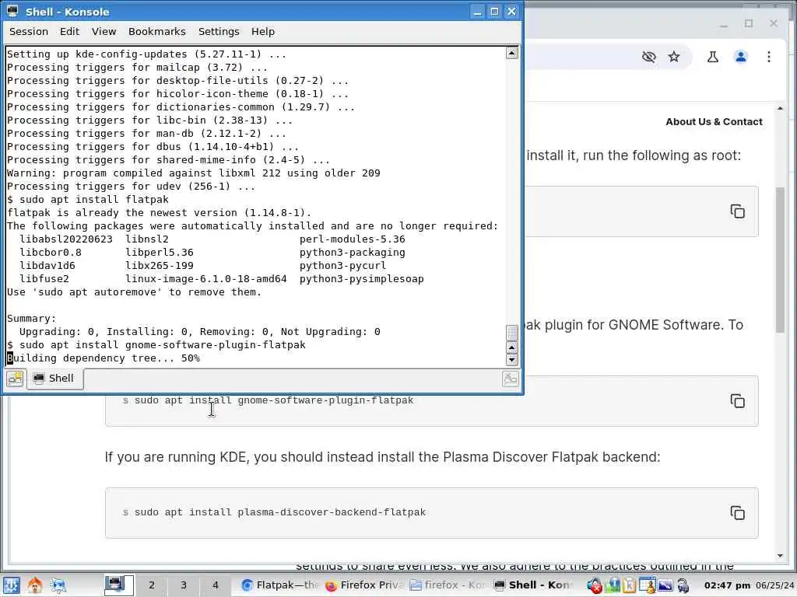797x597 pixels.
Task: Switch to the firefox - Konsole taskbar entry
Action: pos(448,585)
